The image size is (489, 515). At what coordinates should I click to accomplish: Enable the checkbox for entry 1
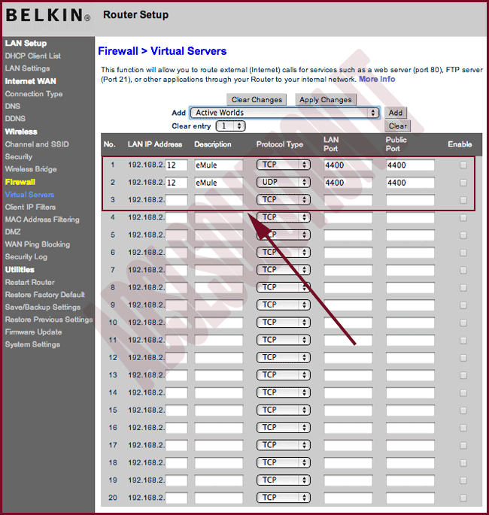[x=463, y=165]
